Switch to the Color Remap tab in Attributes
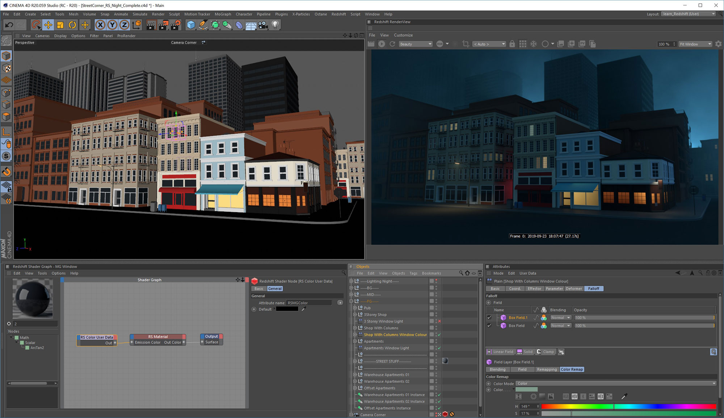 (x=572, y=369)
